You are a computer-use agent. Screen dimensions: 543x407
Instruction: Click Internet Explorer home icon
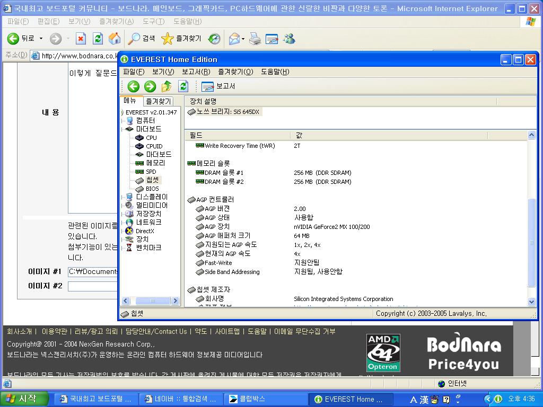point(115,38)
